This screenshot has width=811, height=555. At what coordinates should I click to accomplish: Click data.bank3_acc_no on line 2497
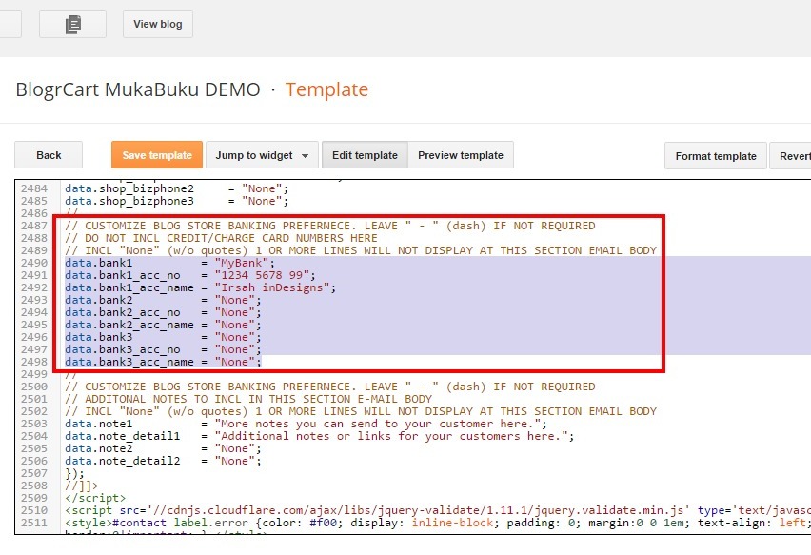pyautogui.click(x=123, y=349)
